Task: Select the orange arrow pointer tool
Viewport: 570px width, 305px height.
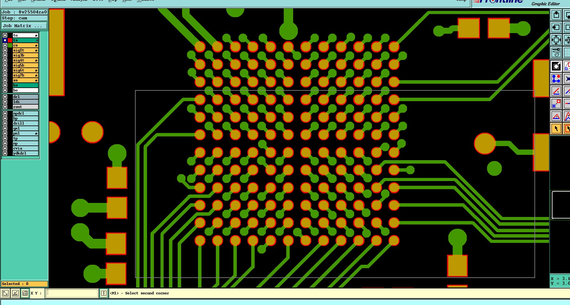Action: (556, 129)
